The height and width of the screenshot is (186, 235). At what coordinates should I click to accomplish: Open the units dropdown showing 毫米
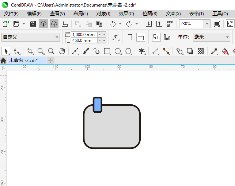[227, 37]
